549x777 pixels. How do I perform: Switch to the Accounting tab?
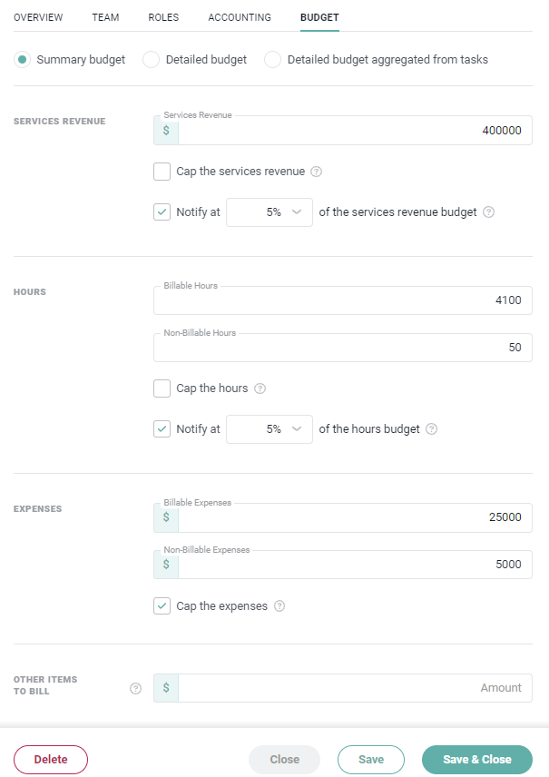[240, 17]
